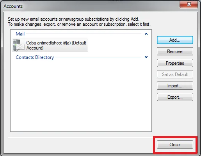201x156 pixels.
Task: Click the divider line beside the Mail heading
Action: pyautogui.click(x=84, y=34)
